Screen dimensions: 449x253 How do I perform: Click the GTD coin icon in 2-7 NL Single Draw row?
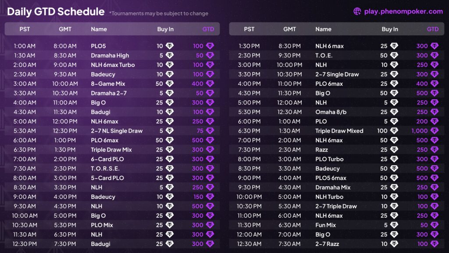pyautogui.click(x=210, y=131)
